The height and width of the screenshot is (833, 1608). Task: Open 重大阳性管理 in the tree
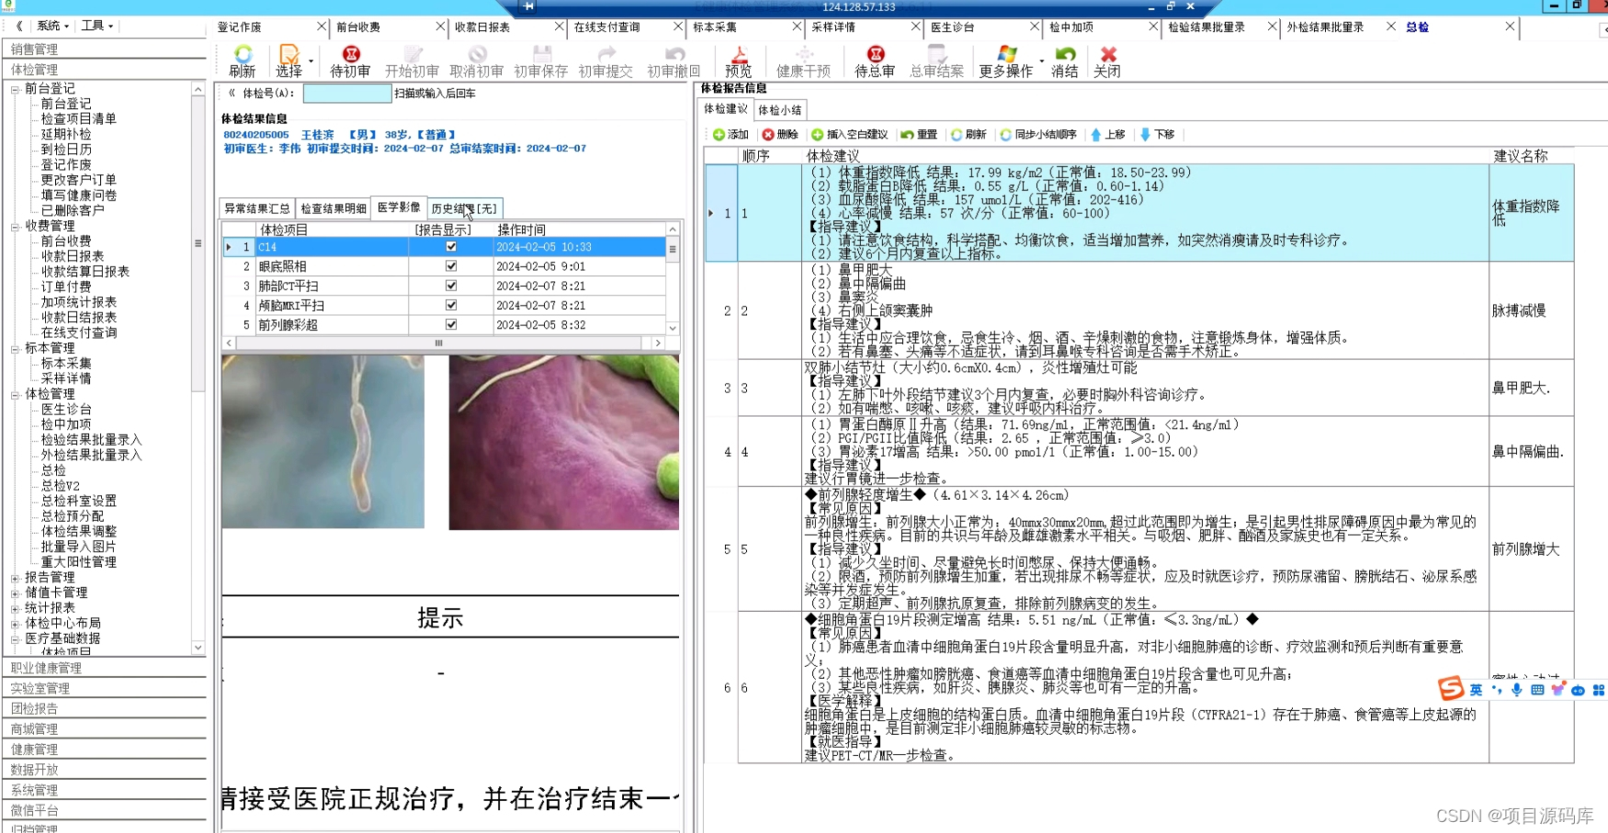tap(79, 562)
